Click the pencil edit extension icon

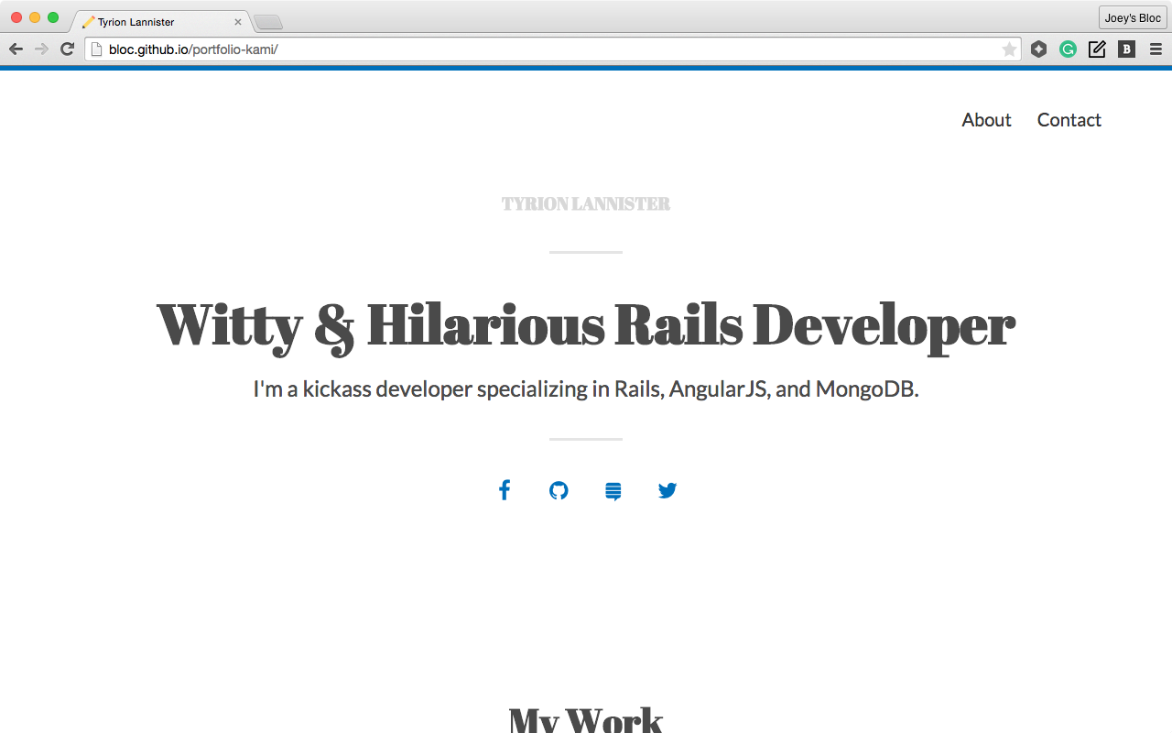coord(1097,49)
